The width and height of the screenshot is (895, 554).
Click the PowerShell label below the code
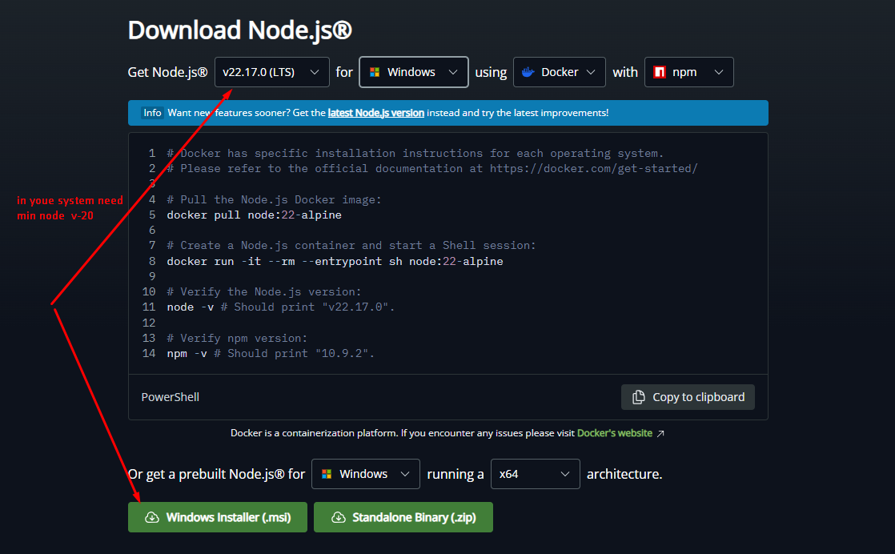[171, 397]
